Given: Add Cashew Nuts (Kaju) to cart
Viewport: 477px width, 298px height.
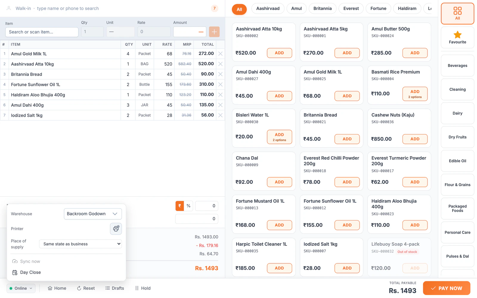Looking at the screenshot, I should 415,139.
